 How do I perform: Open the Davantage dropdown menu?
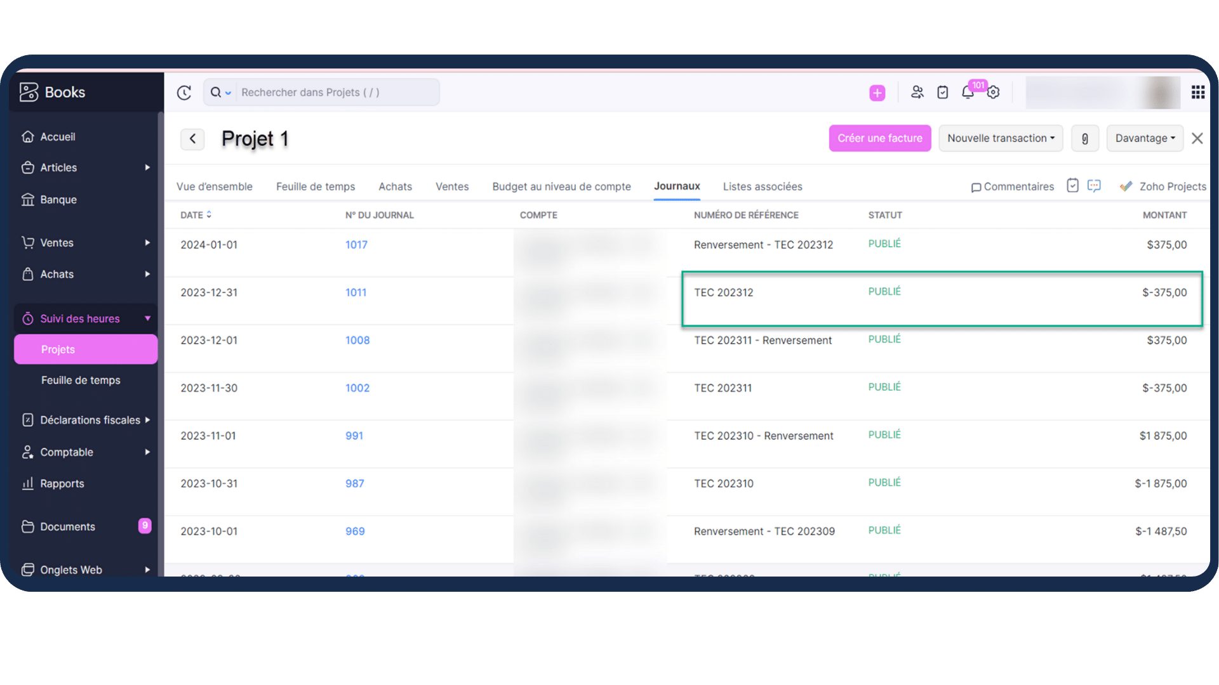pyautogui.click(x=1145, y=138)
